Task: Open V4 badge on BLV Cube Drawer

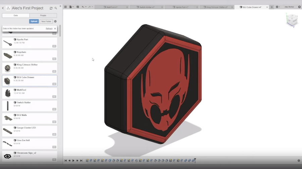Action: pyautogui.click(x=54, y=84)
